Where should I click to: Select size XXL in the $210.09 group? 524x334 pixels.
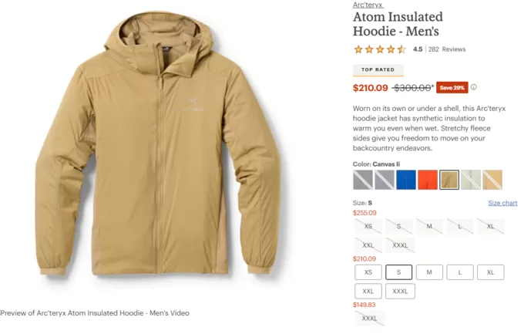pyautogui.click(x=368, y=292)
